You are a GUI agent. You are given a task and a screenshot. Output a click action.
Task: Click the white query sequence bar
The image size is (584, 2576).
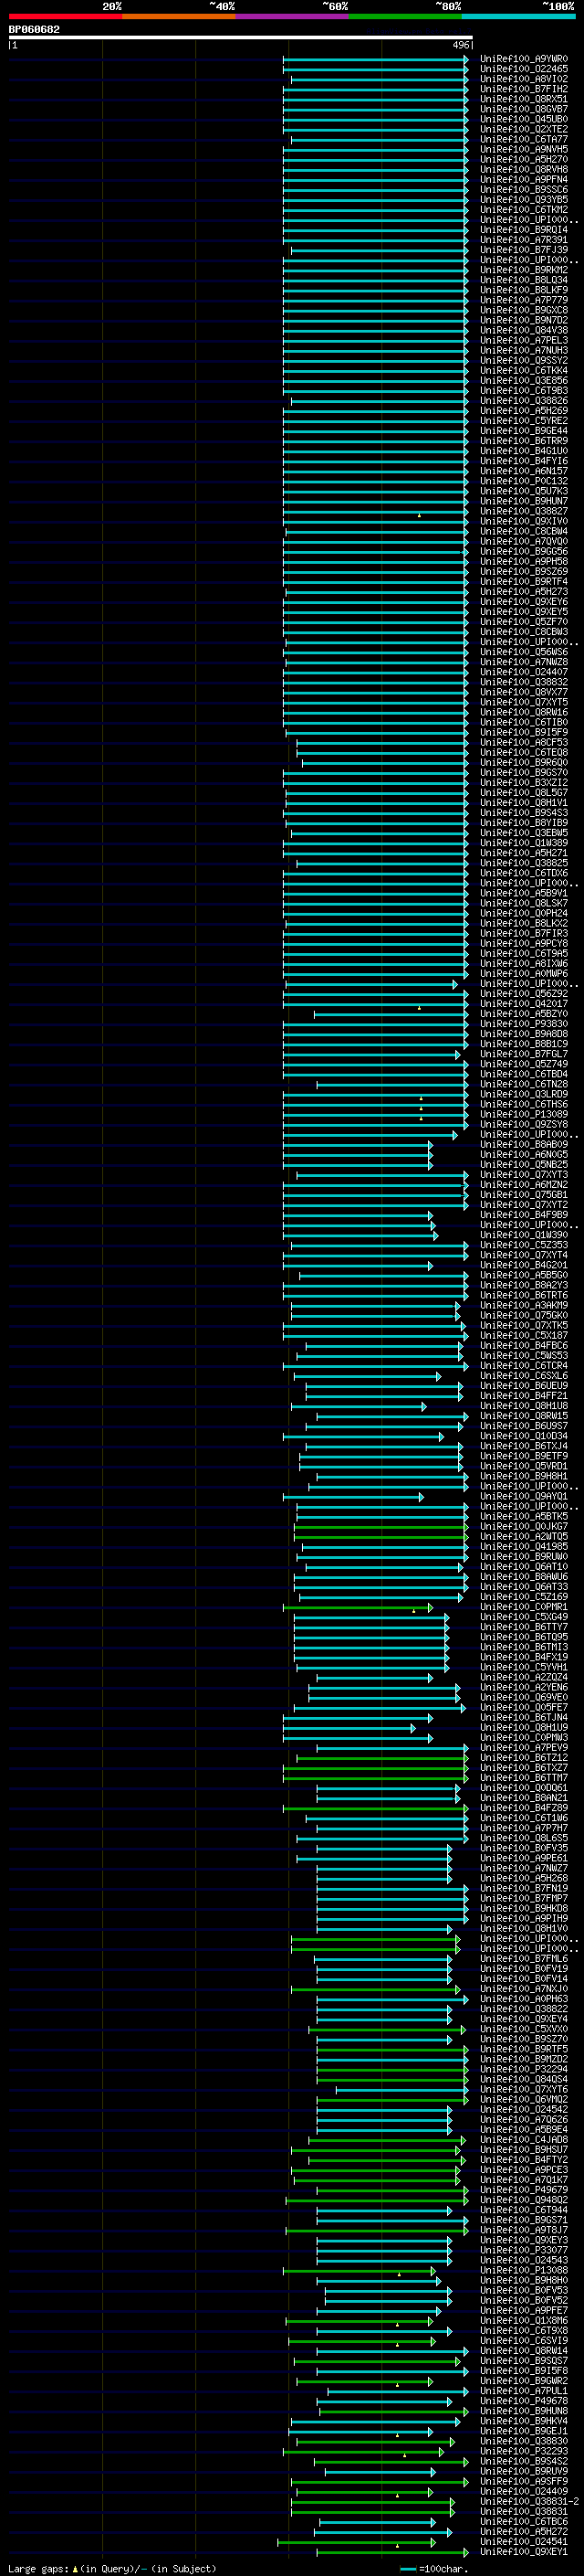(241, 38)
